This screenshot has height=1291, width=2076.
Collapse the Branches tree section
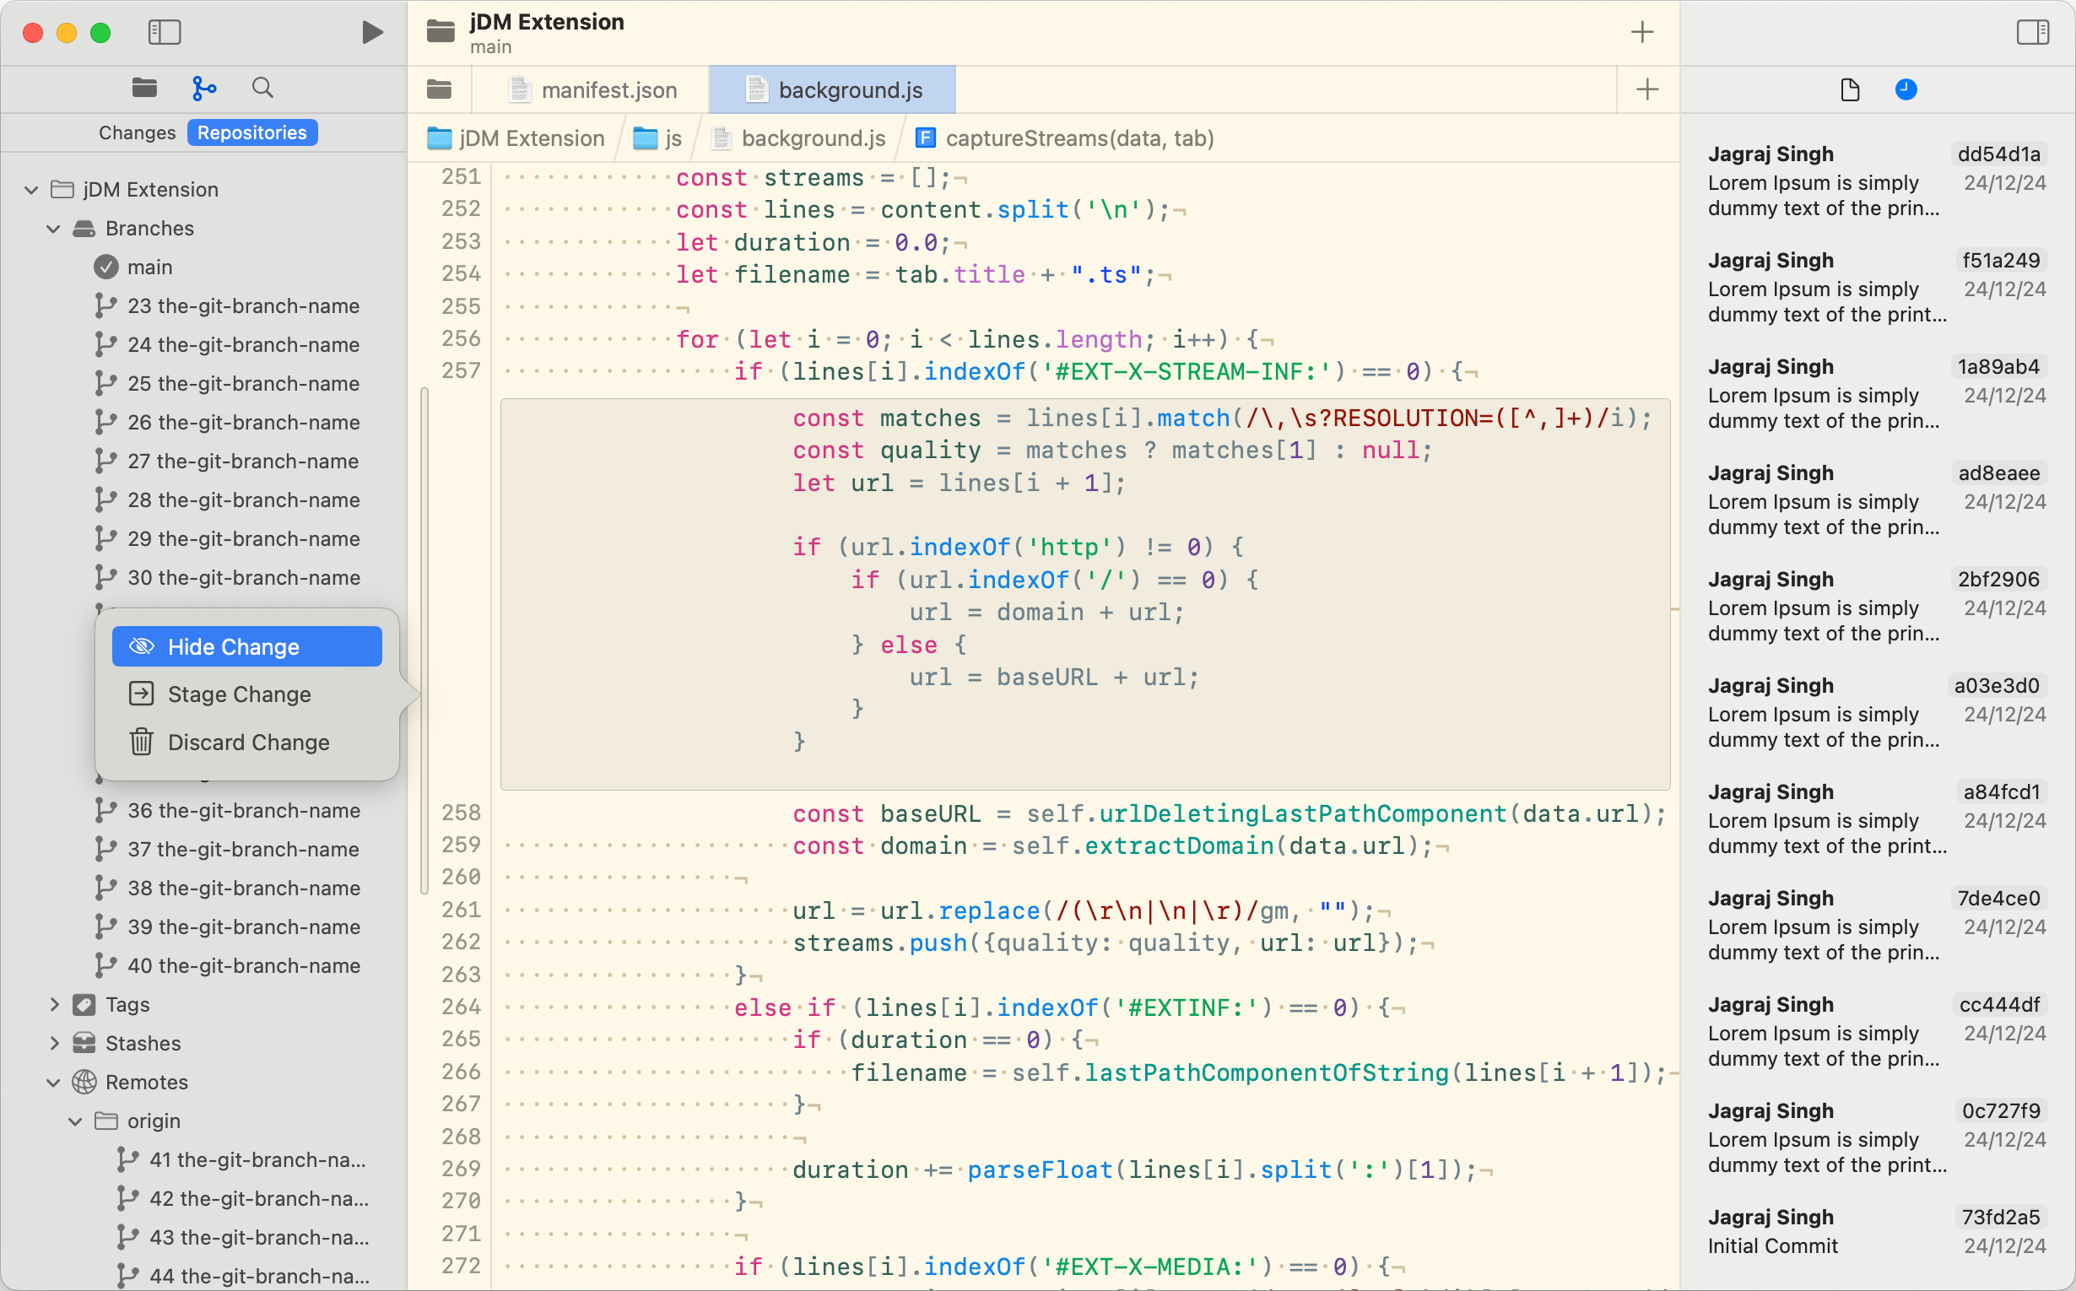coord(53,229)
